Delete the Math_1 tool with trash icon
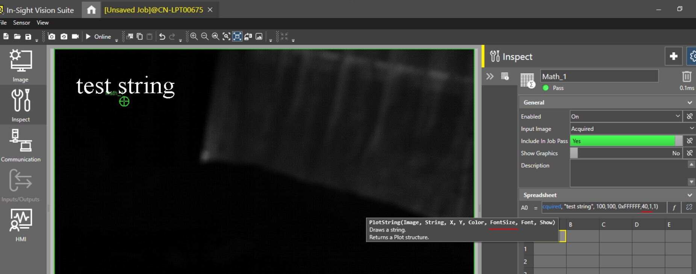 point(687,77)
